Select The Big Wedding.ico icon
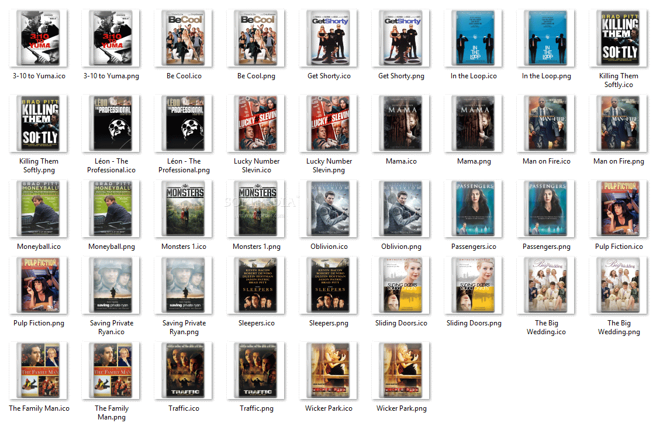 tap(547, 286)
